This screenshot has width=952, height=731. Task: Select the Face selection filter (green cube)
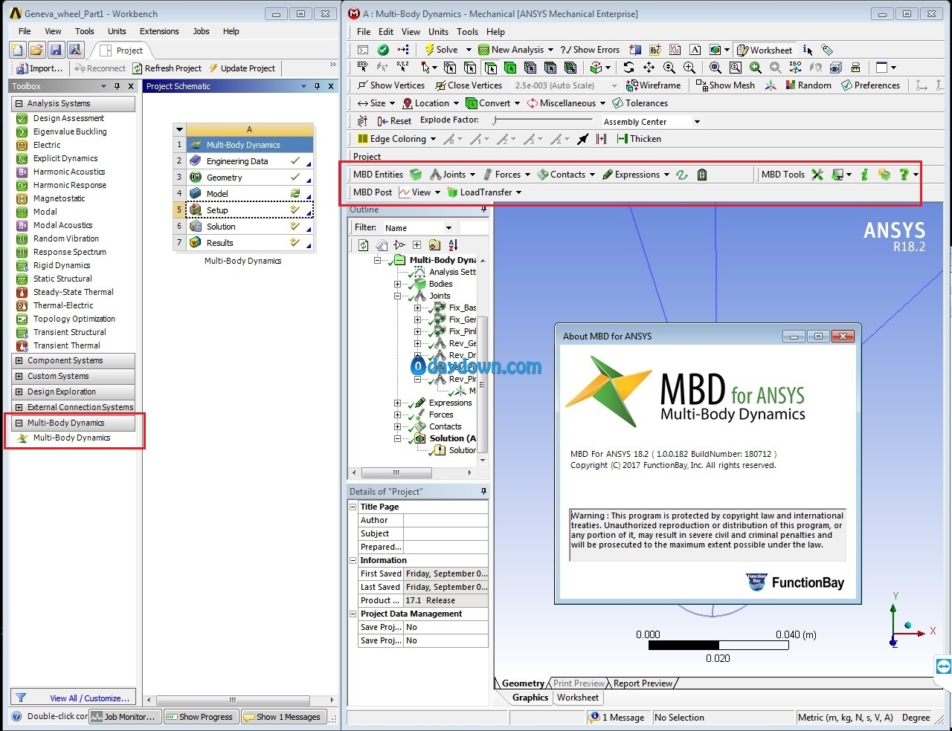510,68
